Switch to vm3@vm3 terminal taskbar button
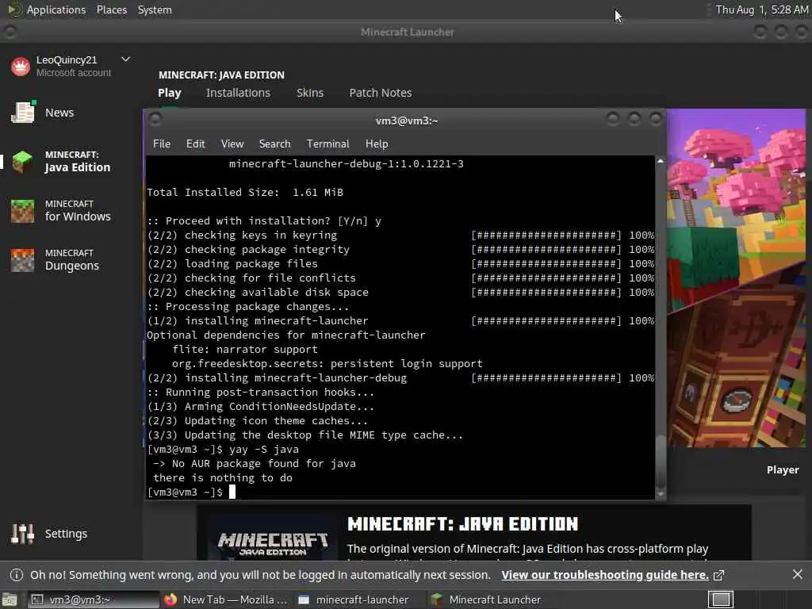812x609 pixels. click(x=94, y=599)
